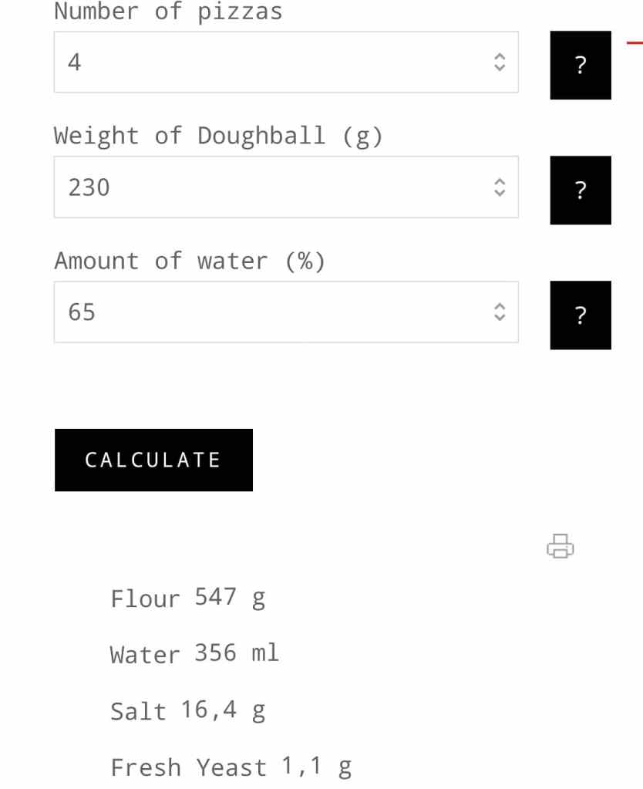The height and width of the screenshot is (789, 643).
Task: Click the print icon above the results
Action: pyautogui.click(x=561, y=546)
